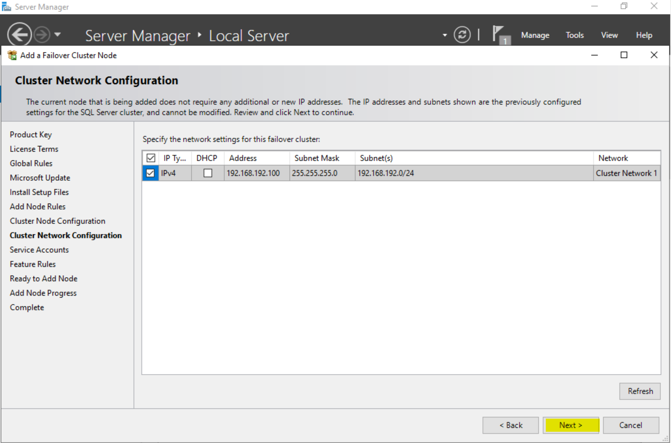Screen dimensions: 671x443
Task: Close the Add a Failover Cluster Node dialog
Action: click(654, 55)
